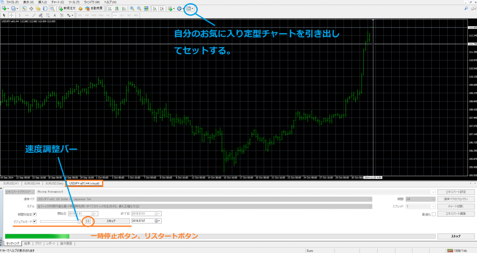Viewport: 477px width, 253px height.
Task: Toggle the 自動売買 auto-trading button
Action: [x=94, y=8]
